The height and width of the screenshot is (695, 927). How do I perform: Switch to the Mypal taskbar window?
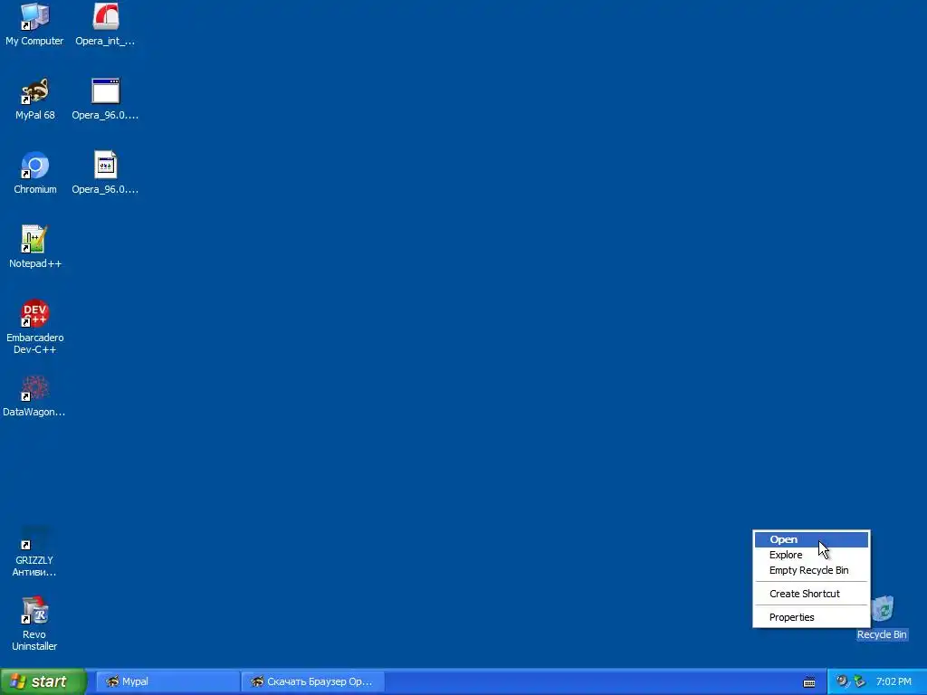pyautogui.click(x=167, y=681)
